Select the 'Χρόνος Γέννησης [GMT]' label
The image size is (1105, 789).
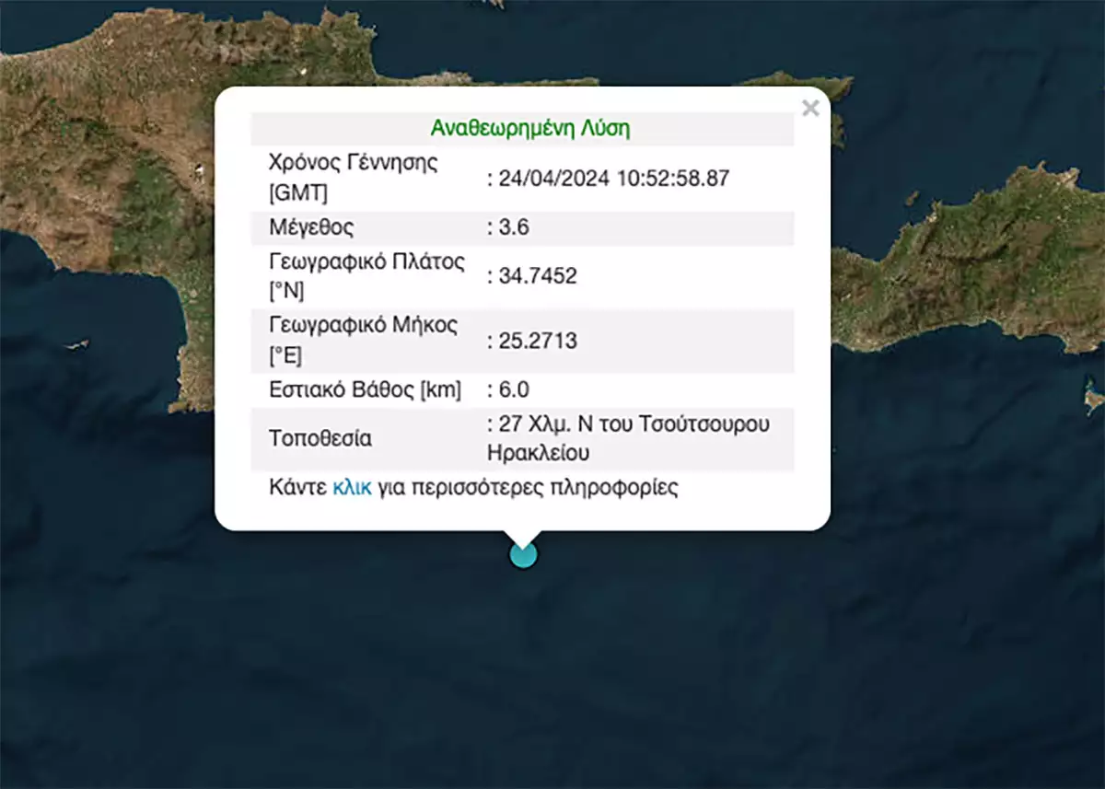pos(353,178)
